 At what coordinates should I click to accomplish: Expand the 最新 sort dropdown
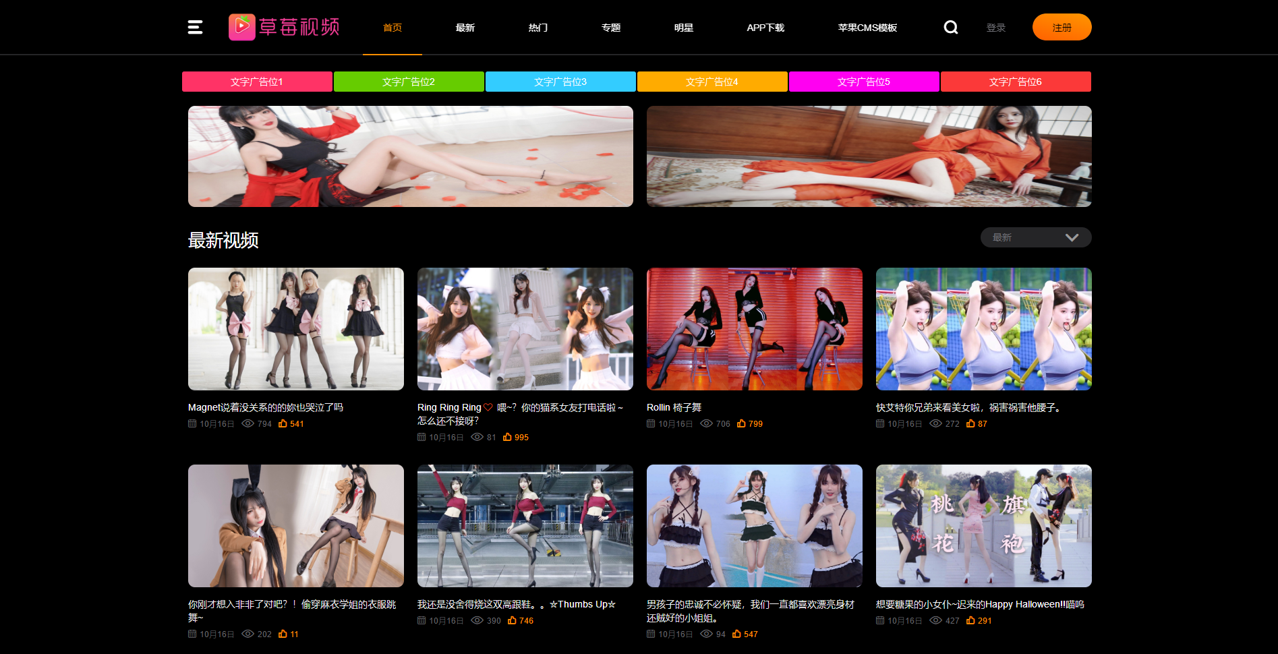tap(1035, 237)
